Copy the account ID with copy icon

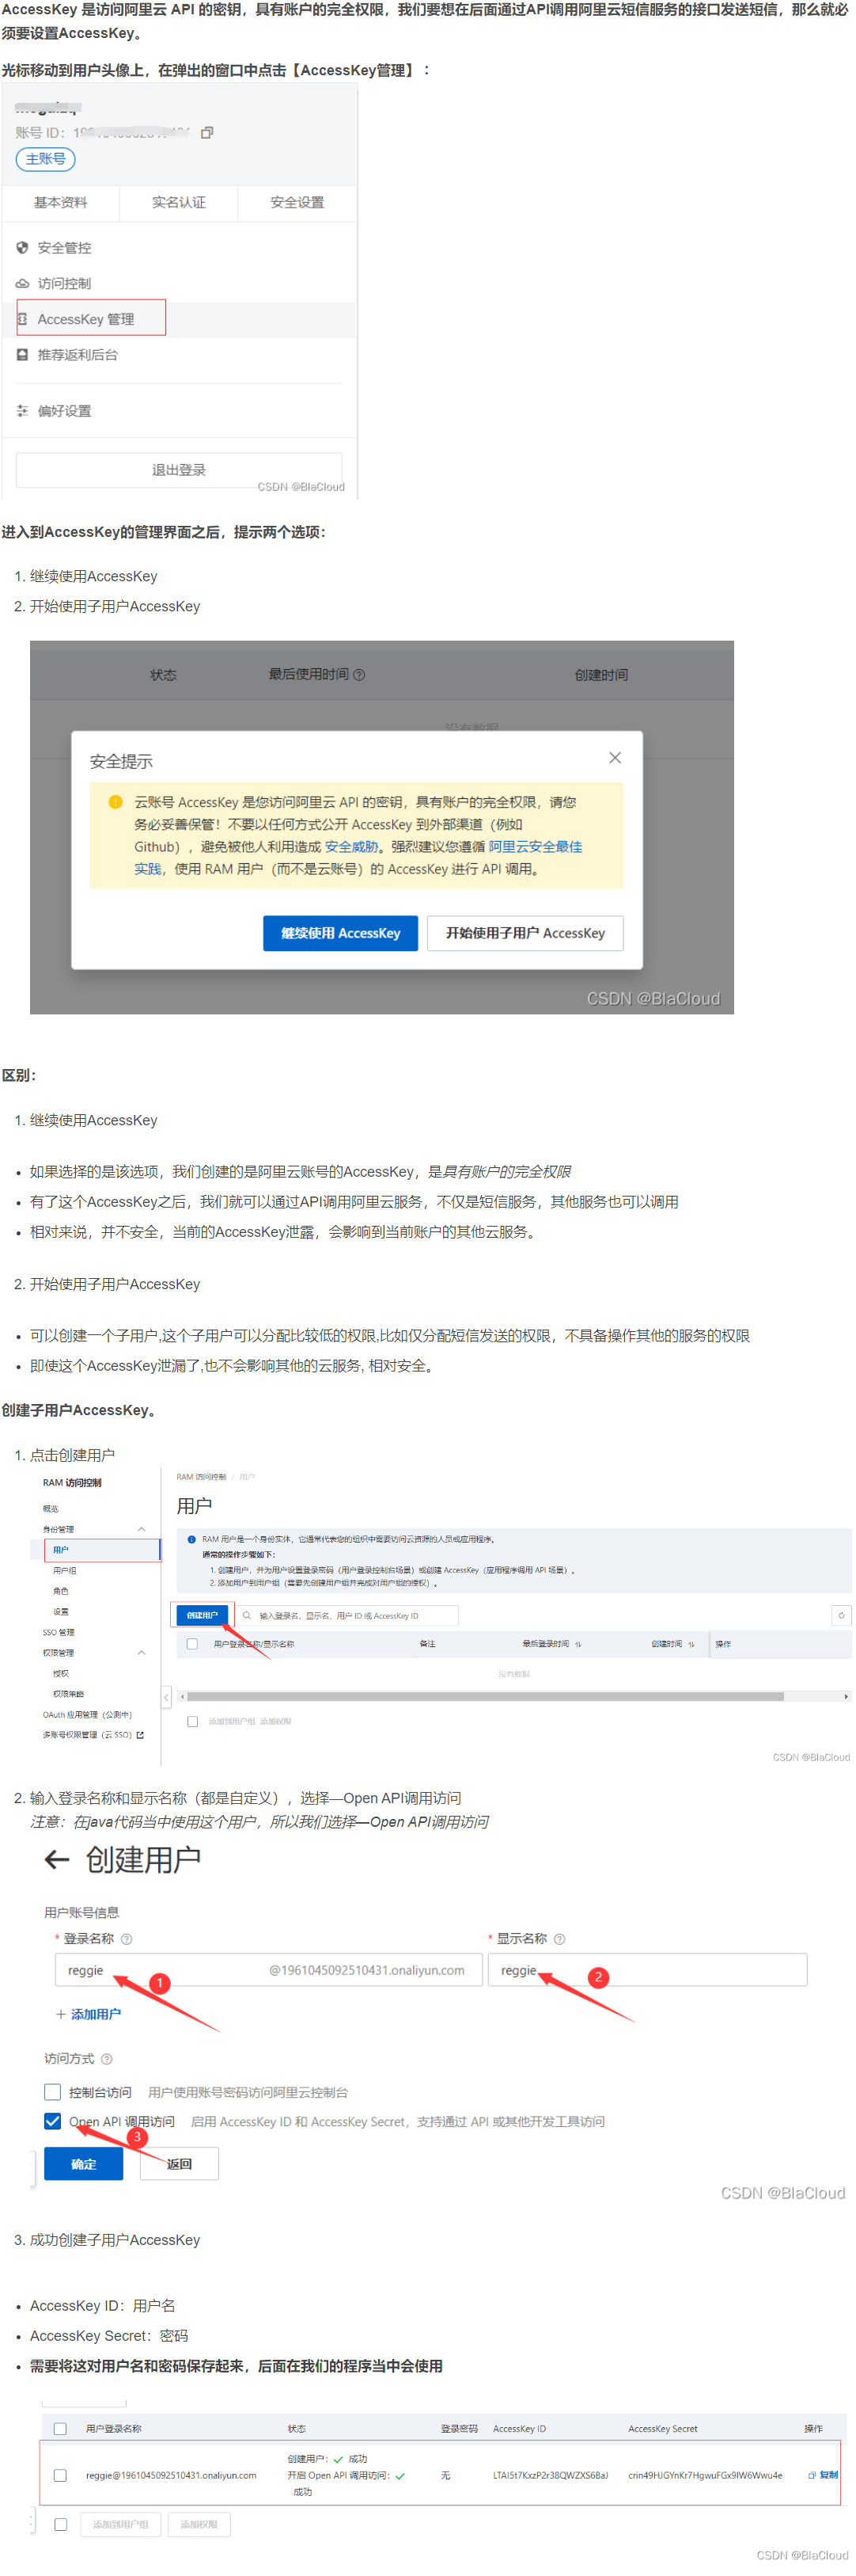[206, 133]
